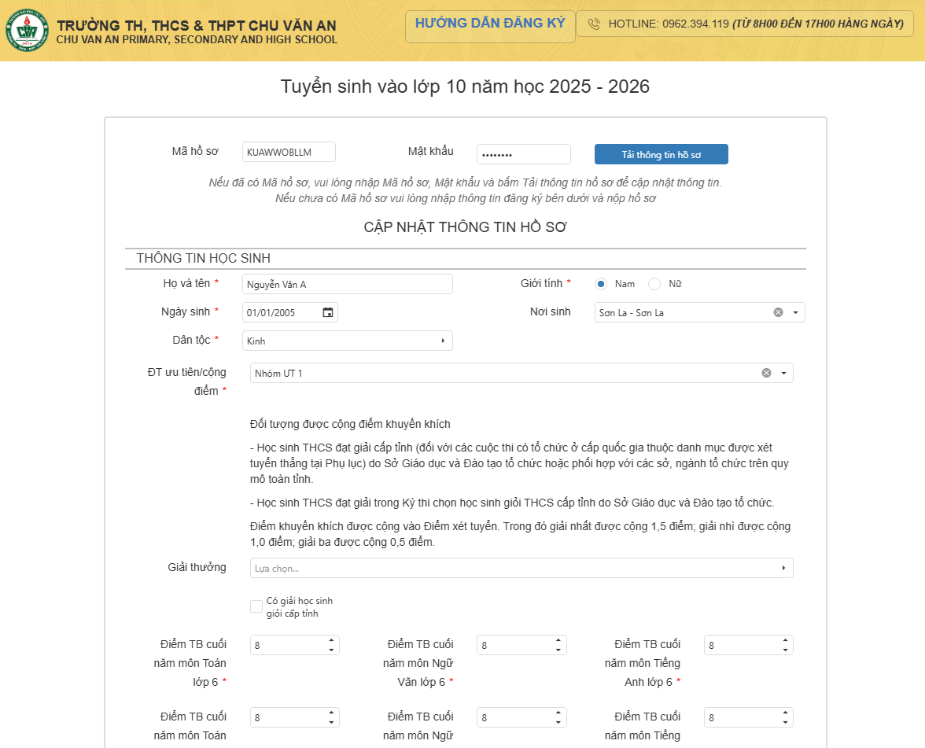Select Nữ gender radio button
This screenshot has width=925, height=748.
tap(654, 284)
